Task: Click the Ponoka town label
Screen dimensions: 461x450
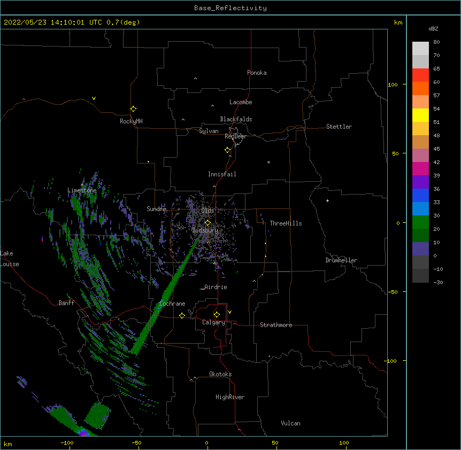Action: pos(257,73)
